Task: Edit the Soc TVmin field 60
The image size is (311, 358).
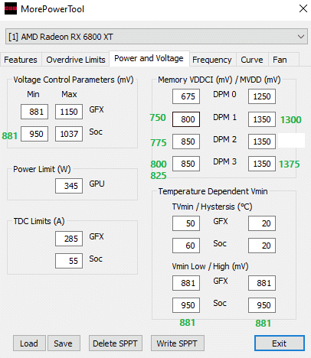Action: click(x=186, y=246)
